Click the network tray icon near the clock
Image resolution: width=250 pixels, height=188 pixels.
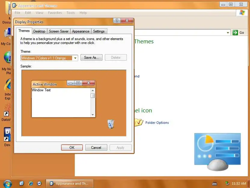click(227, 183)
